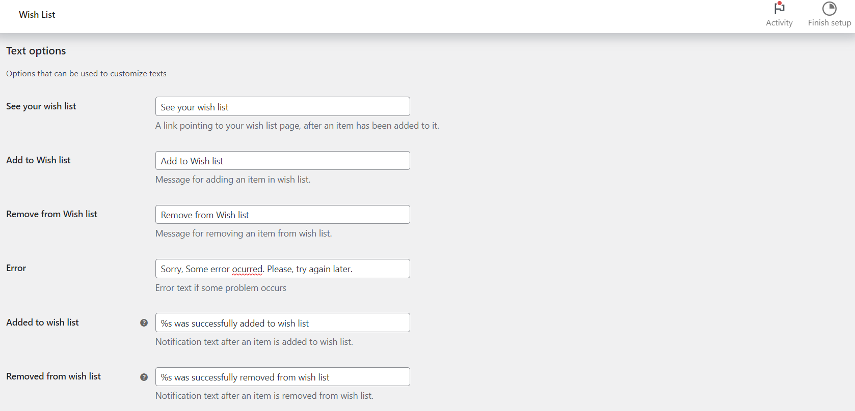Click the 'Removed from wish list' label
The image size is (855, 411).
(54, 376)
